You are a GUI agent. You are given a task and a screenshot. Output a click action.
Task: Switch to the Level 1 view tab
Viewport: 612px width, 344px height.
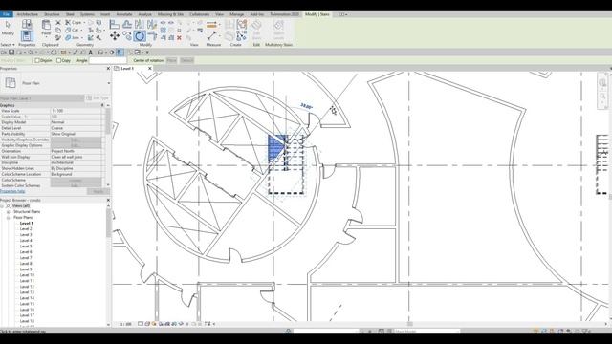pyautogui.click(x=127, y=68)
